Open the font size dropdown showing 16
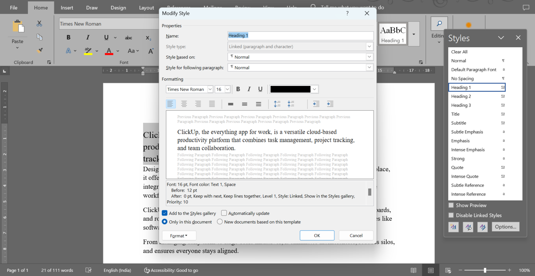Image resolution: width=535 pixels, height=276 pixels. pyautogui.click(x=227, y=89)
